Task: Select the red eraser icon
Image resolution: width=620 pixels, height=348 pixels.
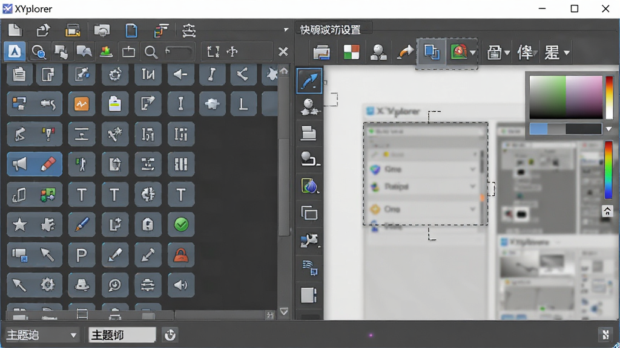Action: pos(48,164)
